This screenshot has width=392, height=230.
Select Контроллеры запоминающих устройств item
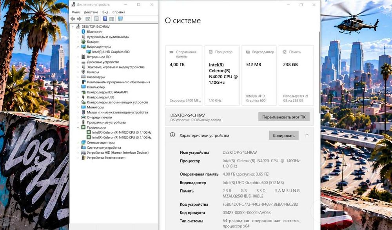(x=117, y=102)
